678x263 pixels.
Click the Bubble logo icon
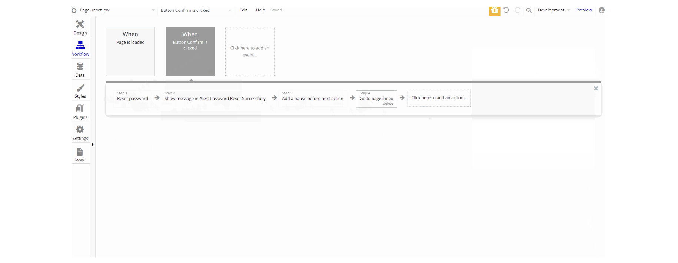pos(74,10)
